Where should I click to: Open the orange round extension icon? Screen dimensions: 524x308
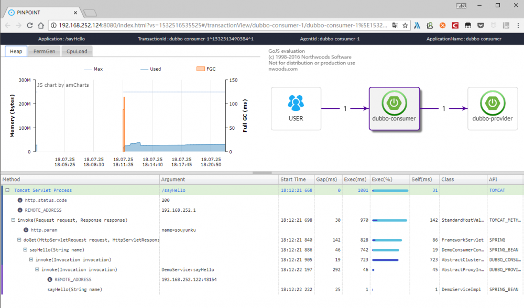pyautogui.click(x=442, y=25)
